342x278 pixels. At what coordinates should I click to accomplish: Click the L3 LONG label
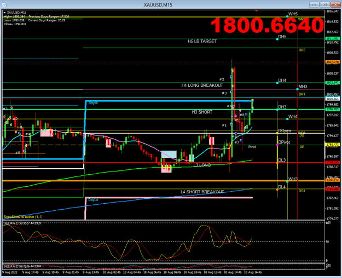(x=202, y=165)
